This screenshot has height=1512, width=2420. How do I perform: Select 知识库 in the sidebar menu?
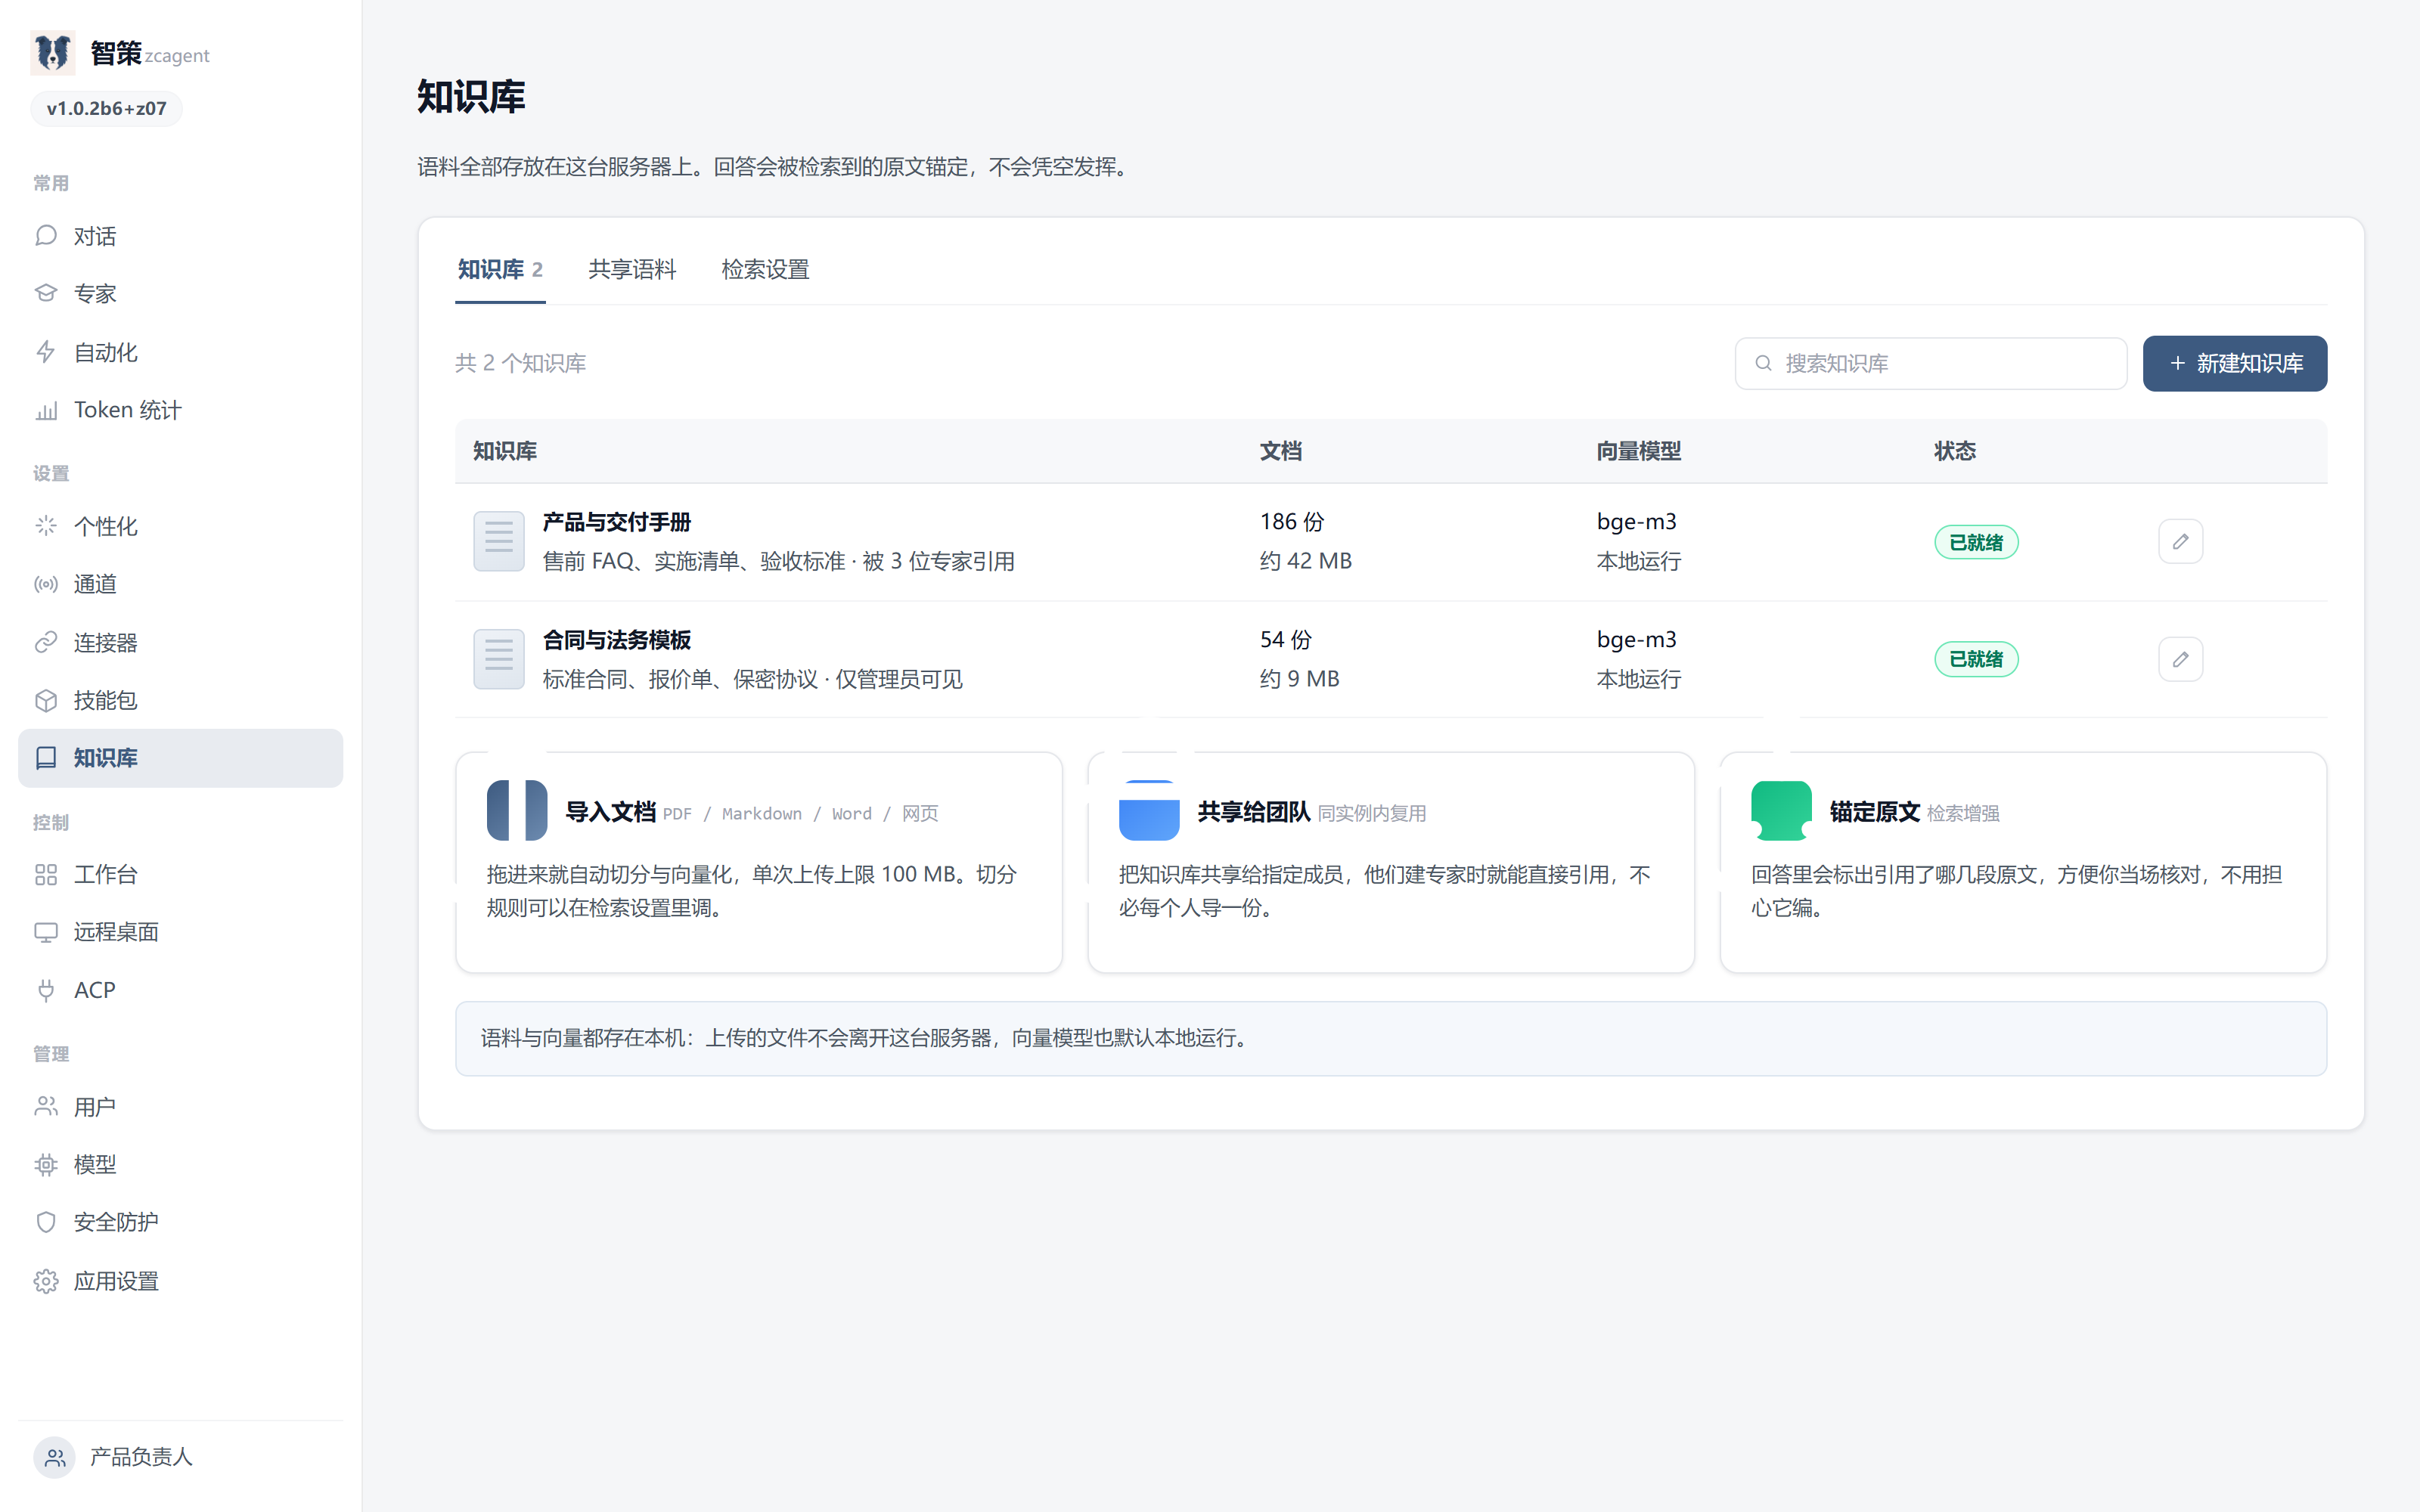tap(180, 758)
